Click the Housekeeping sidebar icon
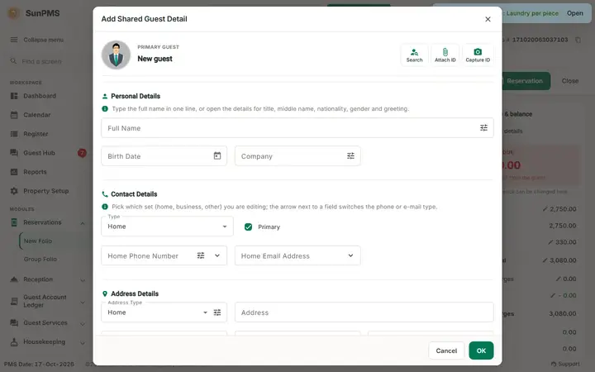The height and width of the screenshot is (372, 595). pos(14,341)
